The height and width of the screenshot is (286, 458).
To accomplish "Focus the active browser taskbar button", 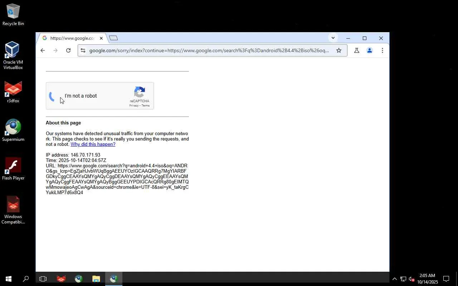I will [114, 279].
